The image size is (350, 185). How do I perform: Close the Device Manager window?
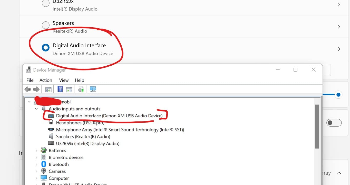coord(314,70)
